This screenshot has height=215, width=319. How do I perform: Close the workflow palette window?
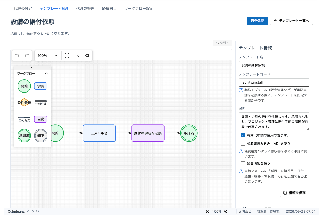tap(50, 68)
